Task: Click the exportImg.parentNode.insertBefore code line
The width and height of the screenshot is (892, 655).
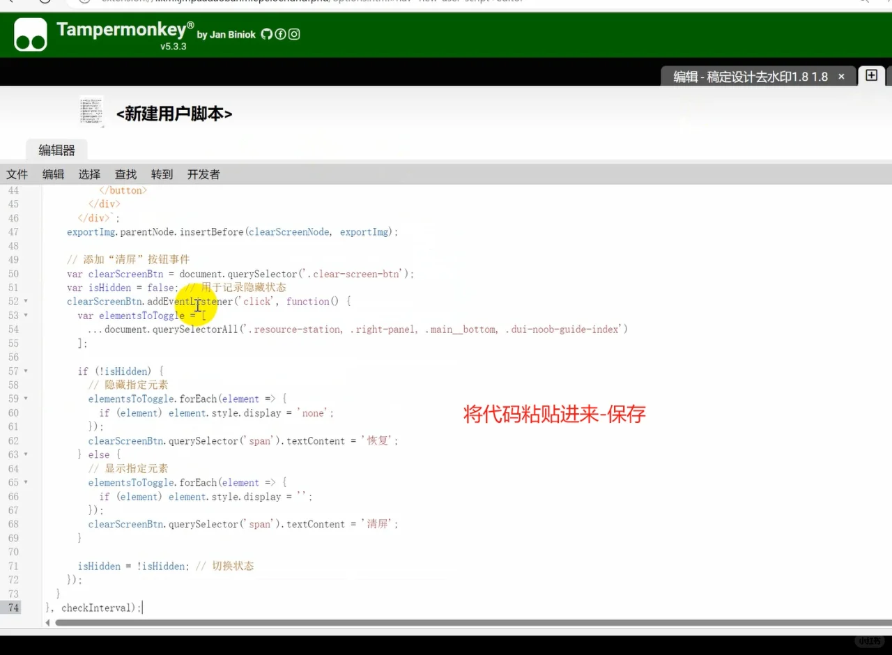Action: [x=233, y=232]
